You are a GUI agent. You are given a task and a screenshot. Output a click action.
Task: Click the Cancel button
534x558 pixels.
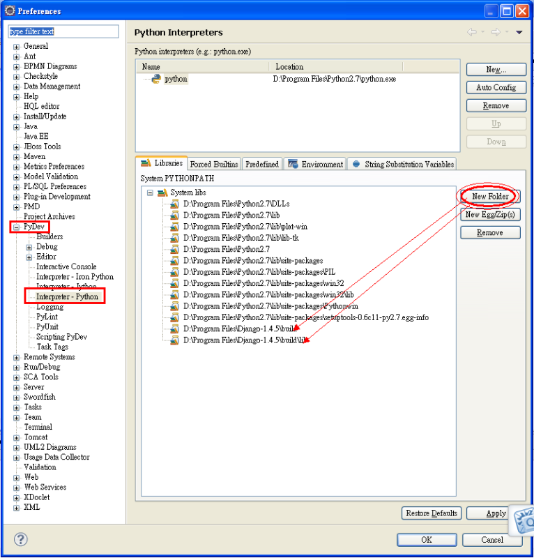pos(492,540)
